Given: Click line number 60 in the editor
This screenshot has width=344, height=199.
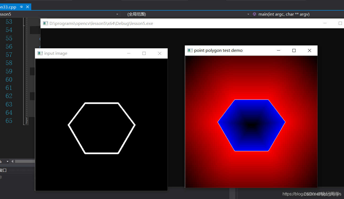Looking at the screenshot, I should pyautogui.click(x=9, y=80).
